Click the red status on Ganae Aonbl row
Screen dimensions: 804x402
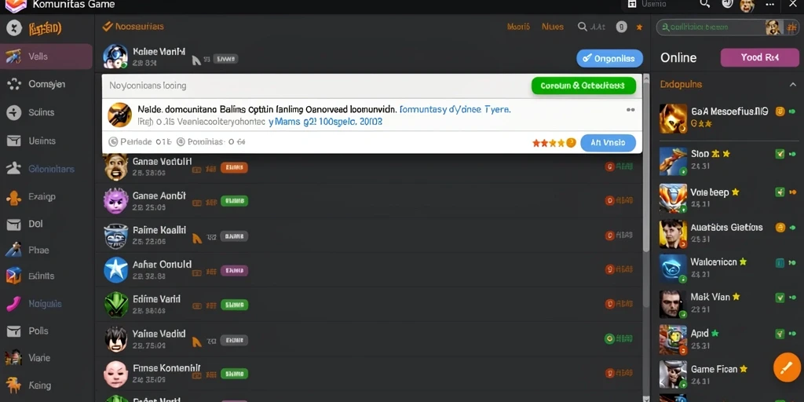[x=619, y=201]
